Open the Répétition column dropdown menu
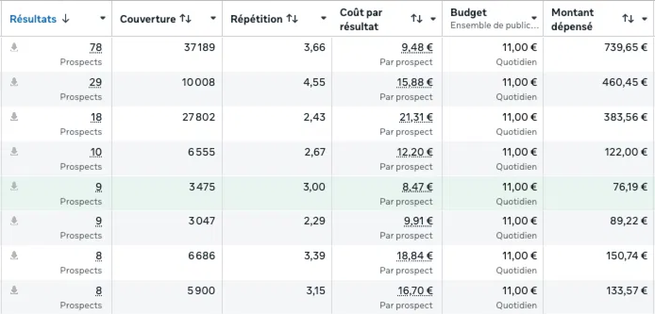This screenshot has width=655, height=314. click(323, 19)
